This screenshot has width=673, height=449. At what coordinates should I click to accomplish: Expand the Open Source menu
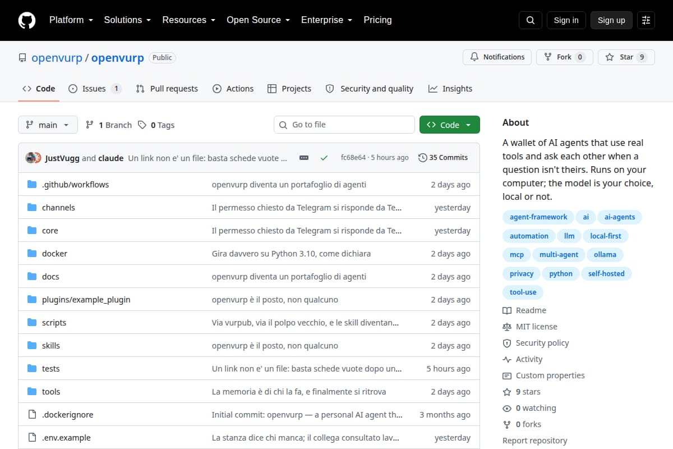(258, 20)
